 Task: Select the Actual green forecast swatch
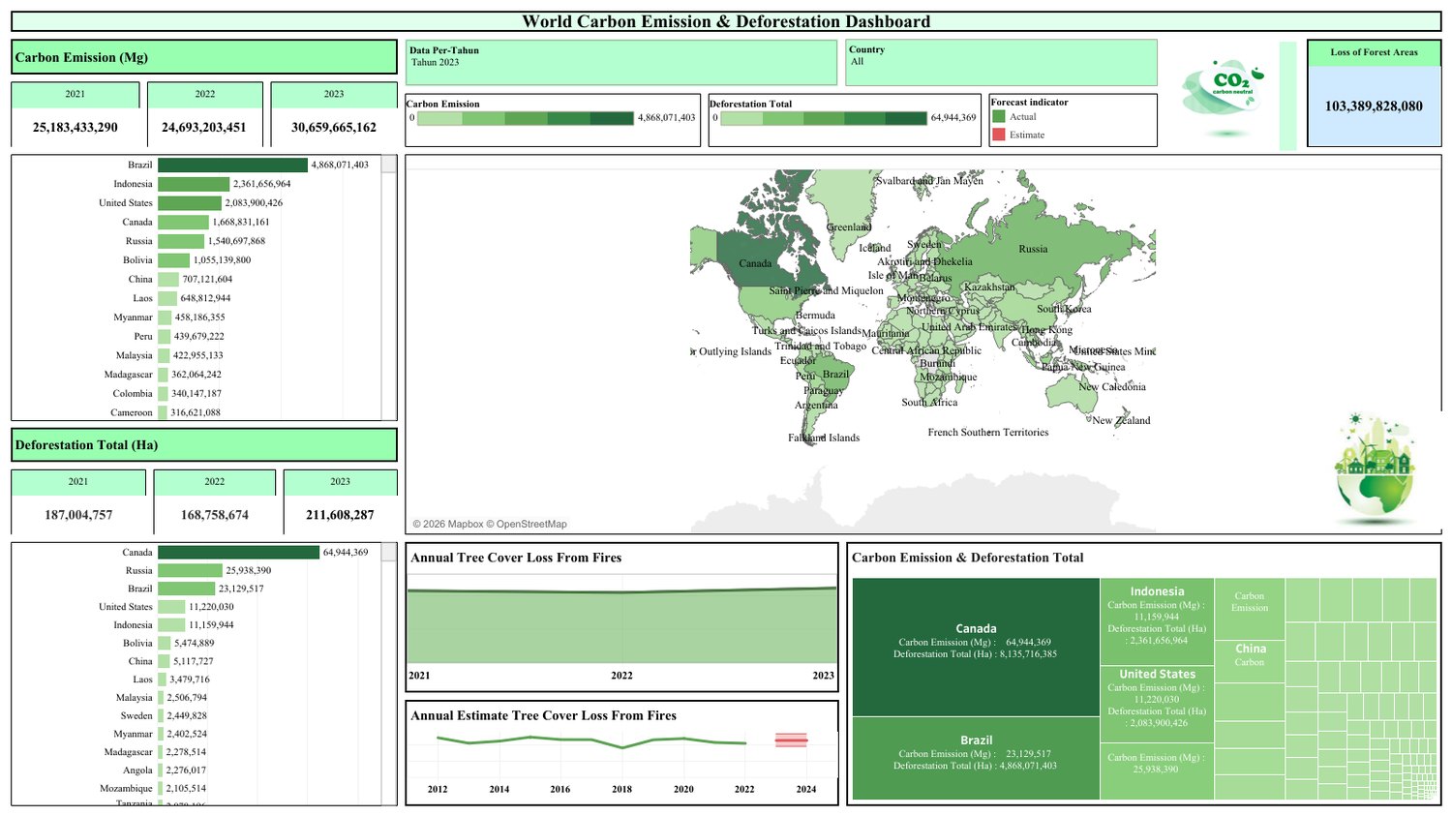point(999,116)
